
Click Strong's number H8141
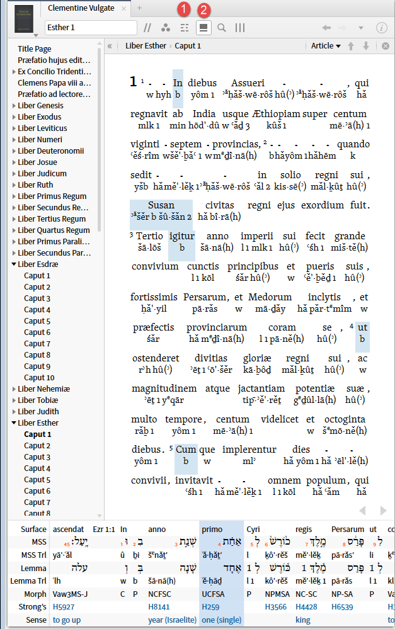(x=159, y=607)
